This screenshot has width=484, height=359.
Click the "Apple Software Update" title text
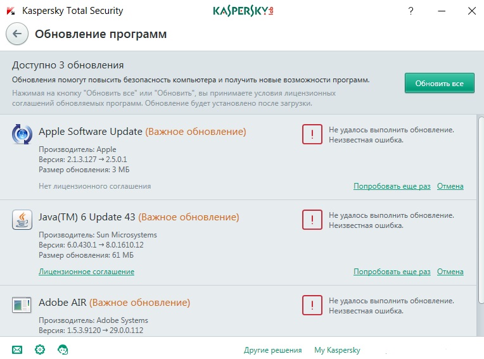91,132
